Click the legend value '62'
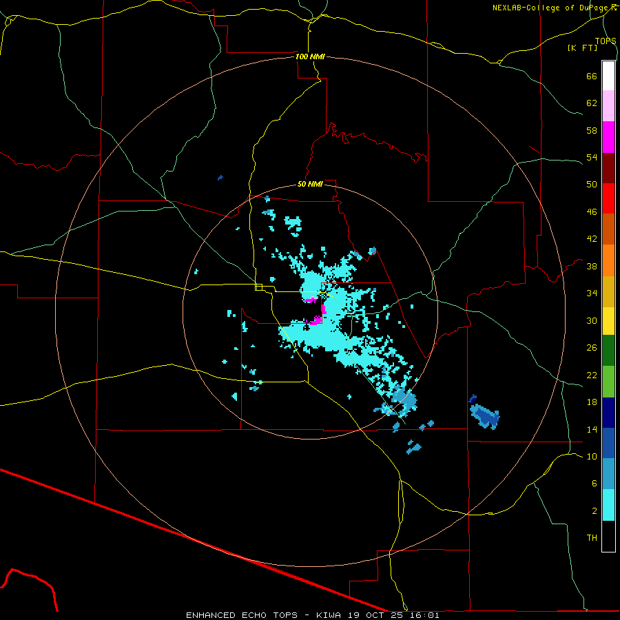 pos(592,103)
